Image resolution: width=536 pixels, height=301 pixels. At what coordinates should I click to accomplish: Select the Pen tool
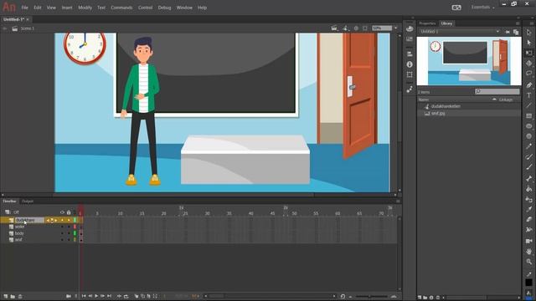coord(528,85)
